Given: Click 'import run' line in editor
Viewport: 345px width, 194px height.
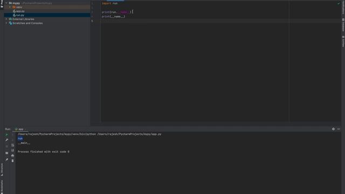Looking at the screenshot, I should [109, 3].
